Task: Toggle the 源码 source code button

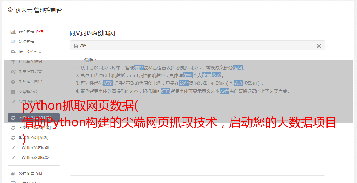Action: (x=80, y=46)
